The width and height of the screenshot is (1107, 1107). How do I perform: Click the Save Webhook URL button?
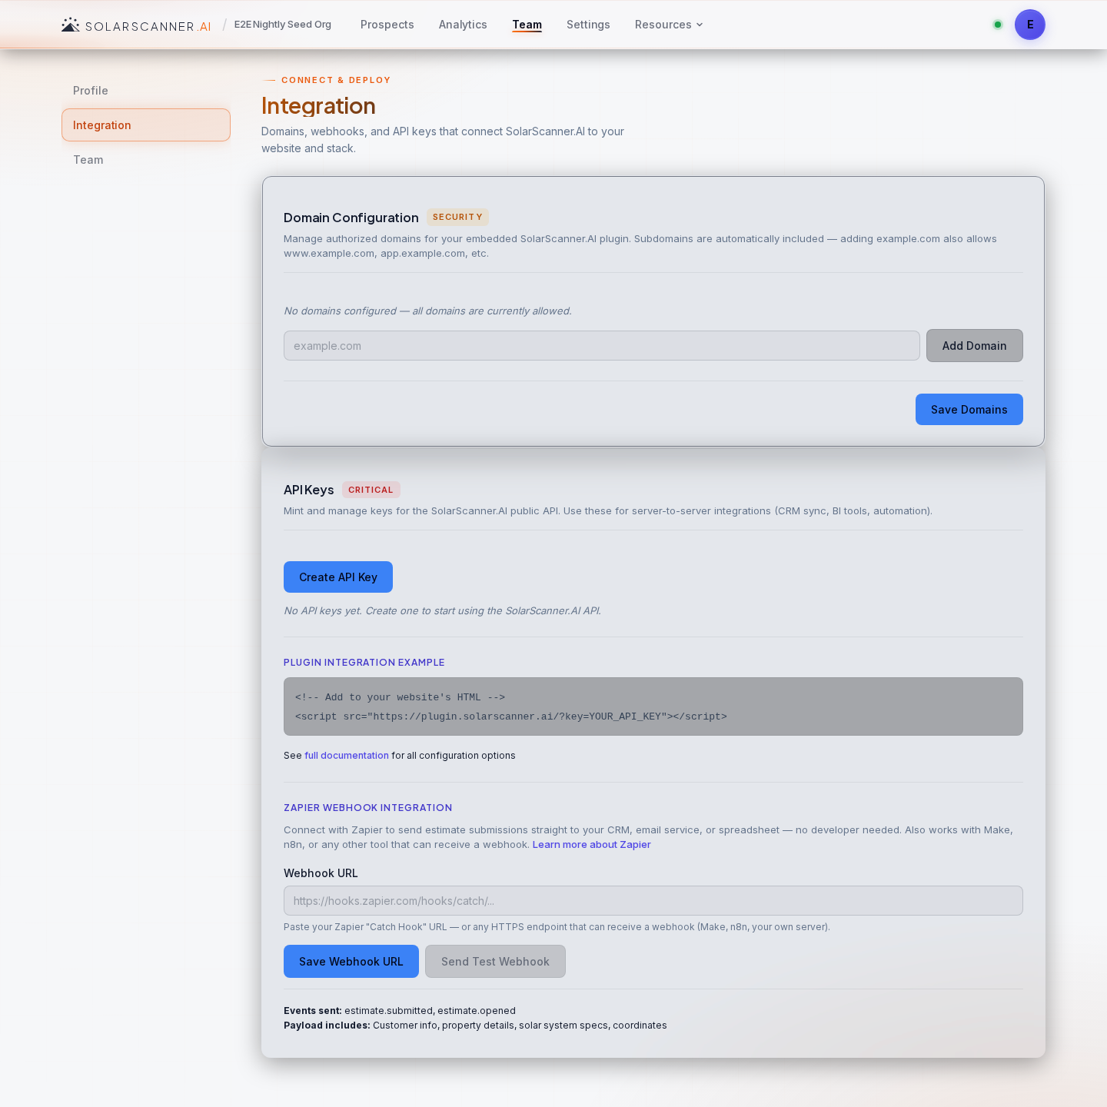pyautogui.click(x=351, y=962)
